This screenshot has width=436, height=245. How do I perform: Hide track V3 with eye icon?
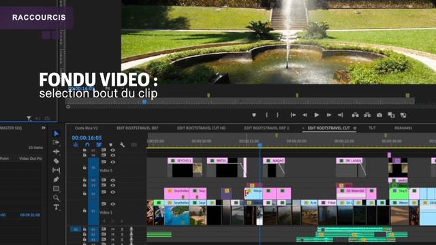(112, 185)
